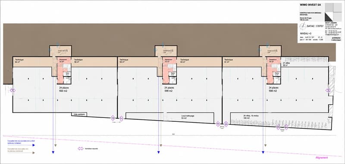345x164 pixels.
Task: Click the emergency stairs room atop the right block
Action: pos(270,51)
